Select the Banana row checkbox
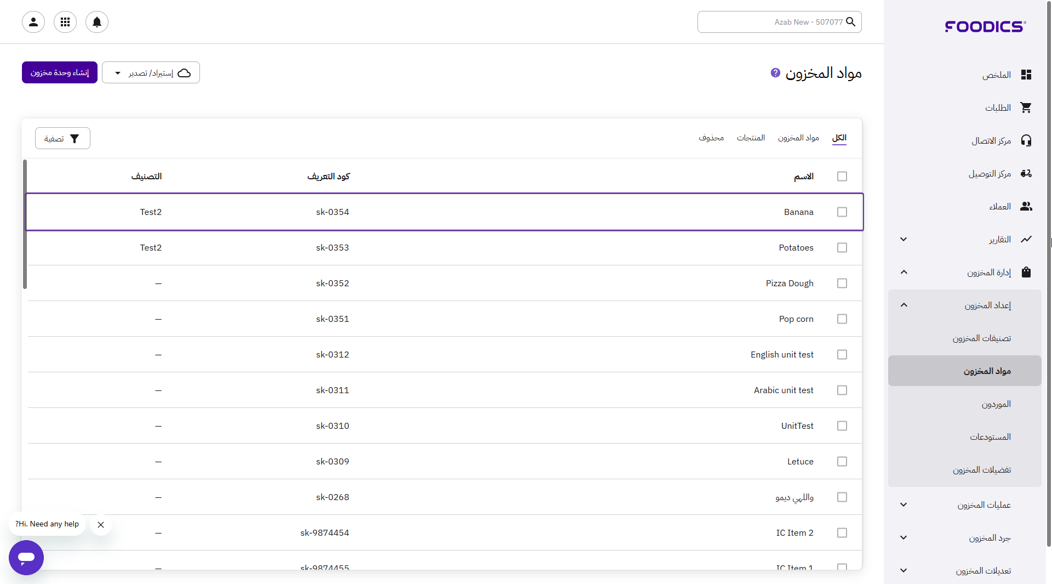 pyautogui.click(x=842, y=212)
